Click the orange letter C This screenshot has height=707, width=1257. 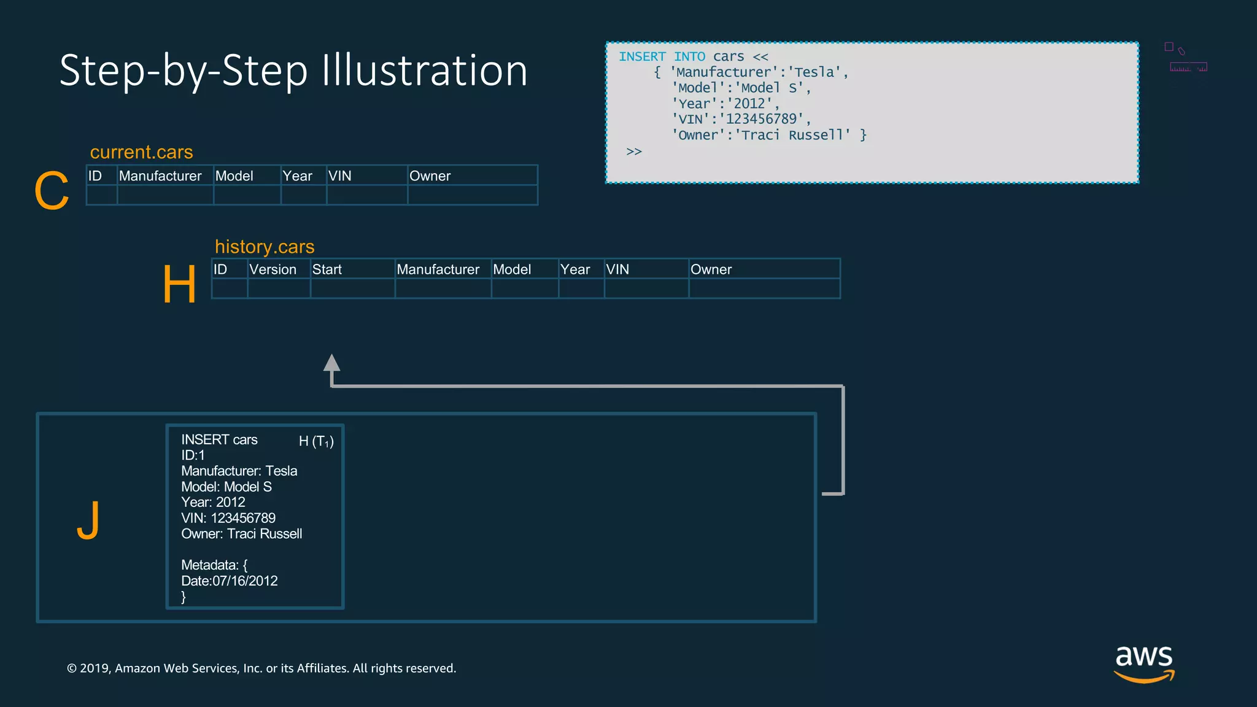pos(52,191)
